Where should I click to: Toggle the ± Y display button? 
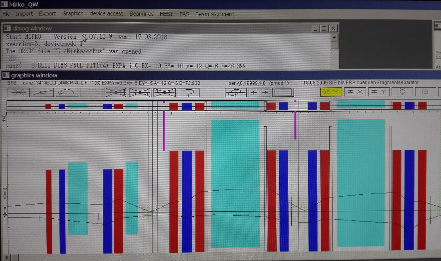point(378,92)
